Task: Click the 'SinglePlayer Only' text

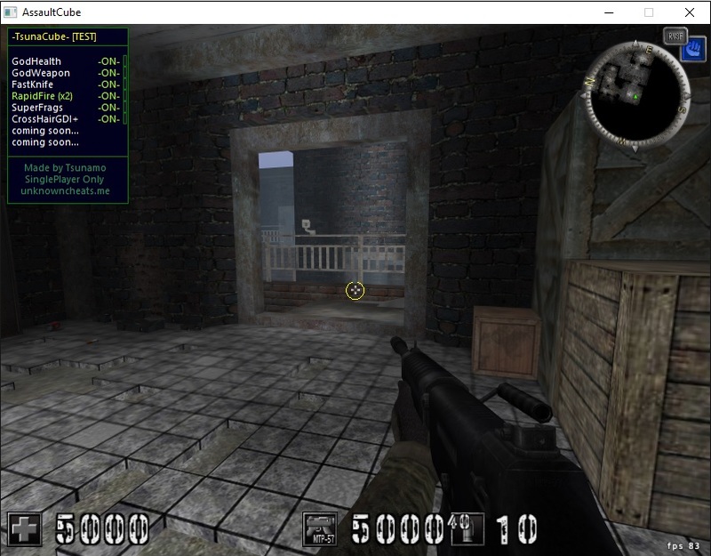Action: point(64,180)
